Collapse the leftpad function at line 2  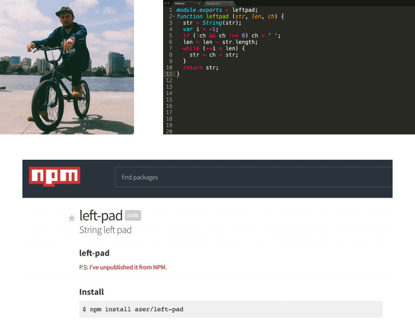tap(174, 17)
